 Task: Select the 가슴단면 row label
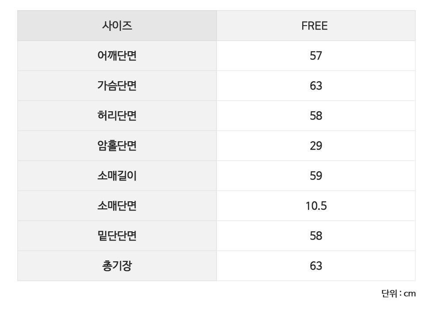tap(117, 86)
